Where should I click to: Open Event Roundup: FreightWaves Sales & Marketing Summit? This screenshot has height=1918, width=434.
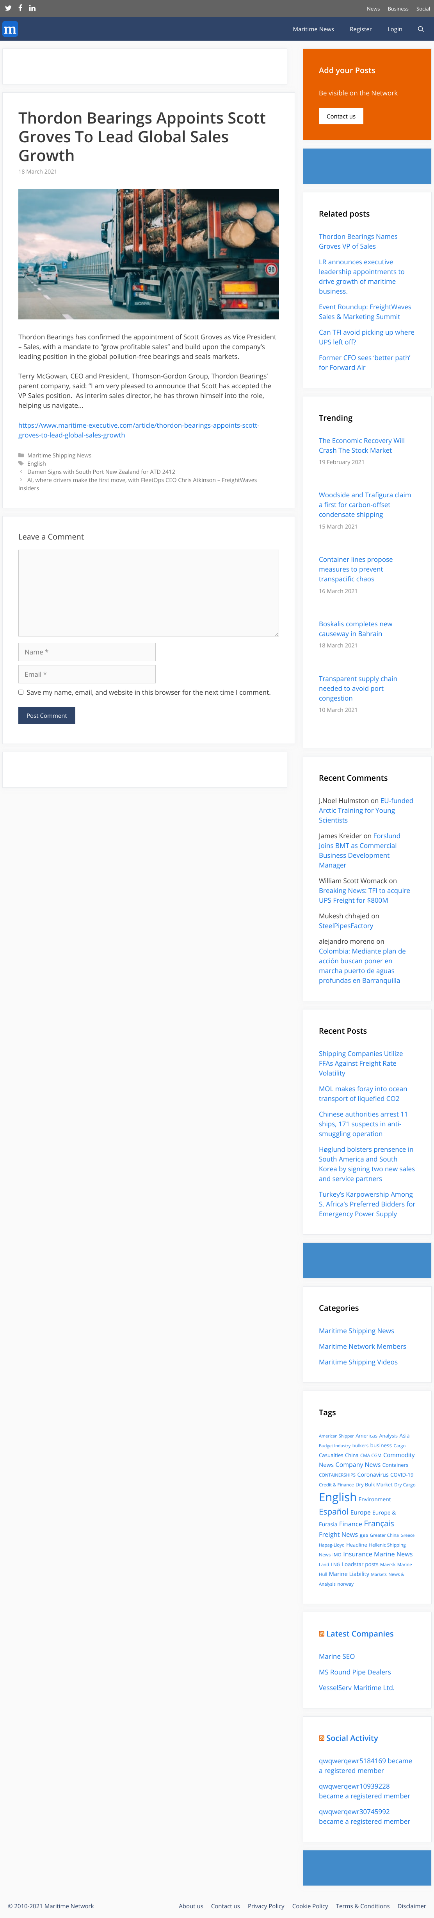[365, 311]
